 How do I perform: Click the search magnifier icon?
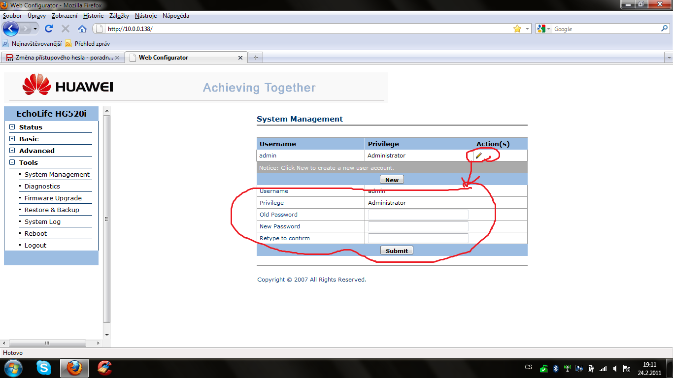tap(664, 29)
